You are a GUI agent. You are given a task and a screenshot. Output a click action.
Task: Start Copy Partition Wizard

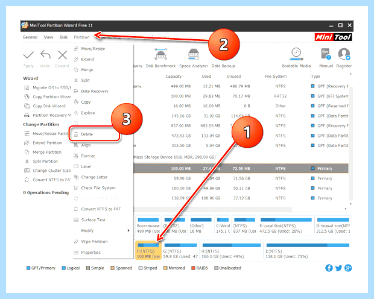(47, 97)
